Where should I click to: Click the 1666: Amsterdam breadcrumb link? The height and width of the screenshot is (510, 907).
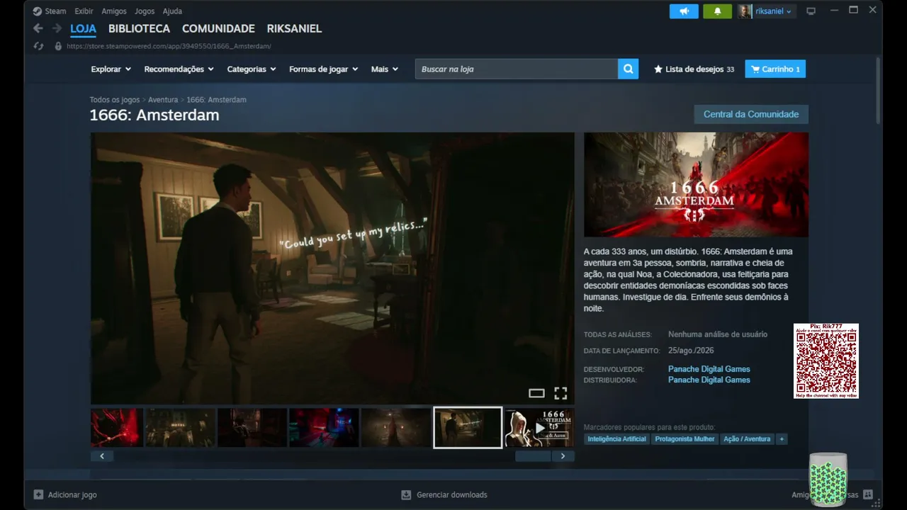pyautogui.click(x=216, y=100)
